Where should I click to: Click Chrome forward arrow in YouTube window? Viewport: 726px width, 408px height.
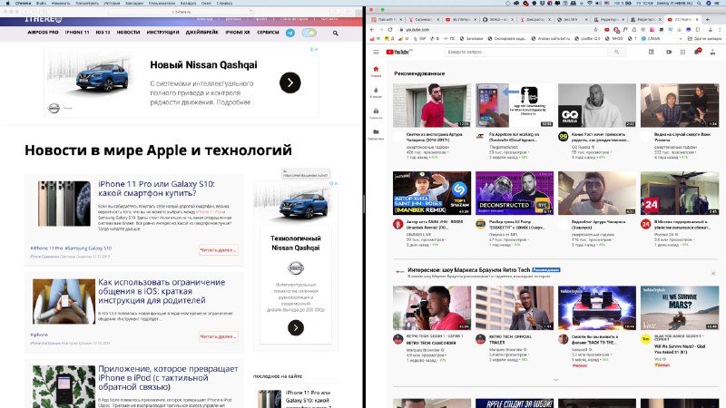point(381,30)
